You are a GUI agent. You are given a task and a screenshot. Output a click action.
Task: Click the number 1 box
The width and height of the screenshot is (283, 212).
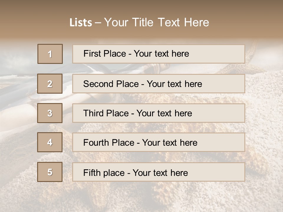50,54
